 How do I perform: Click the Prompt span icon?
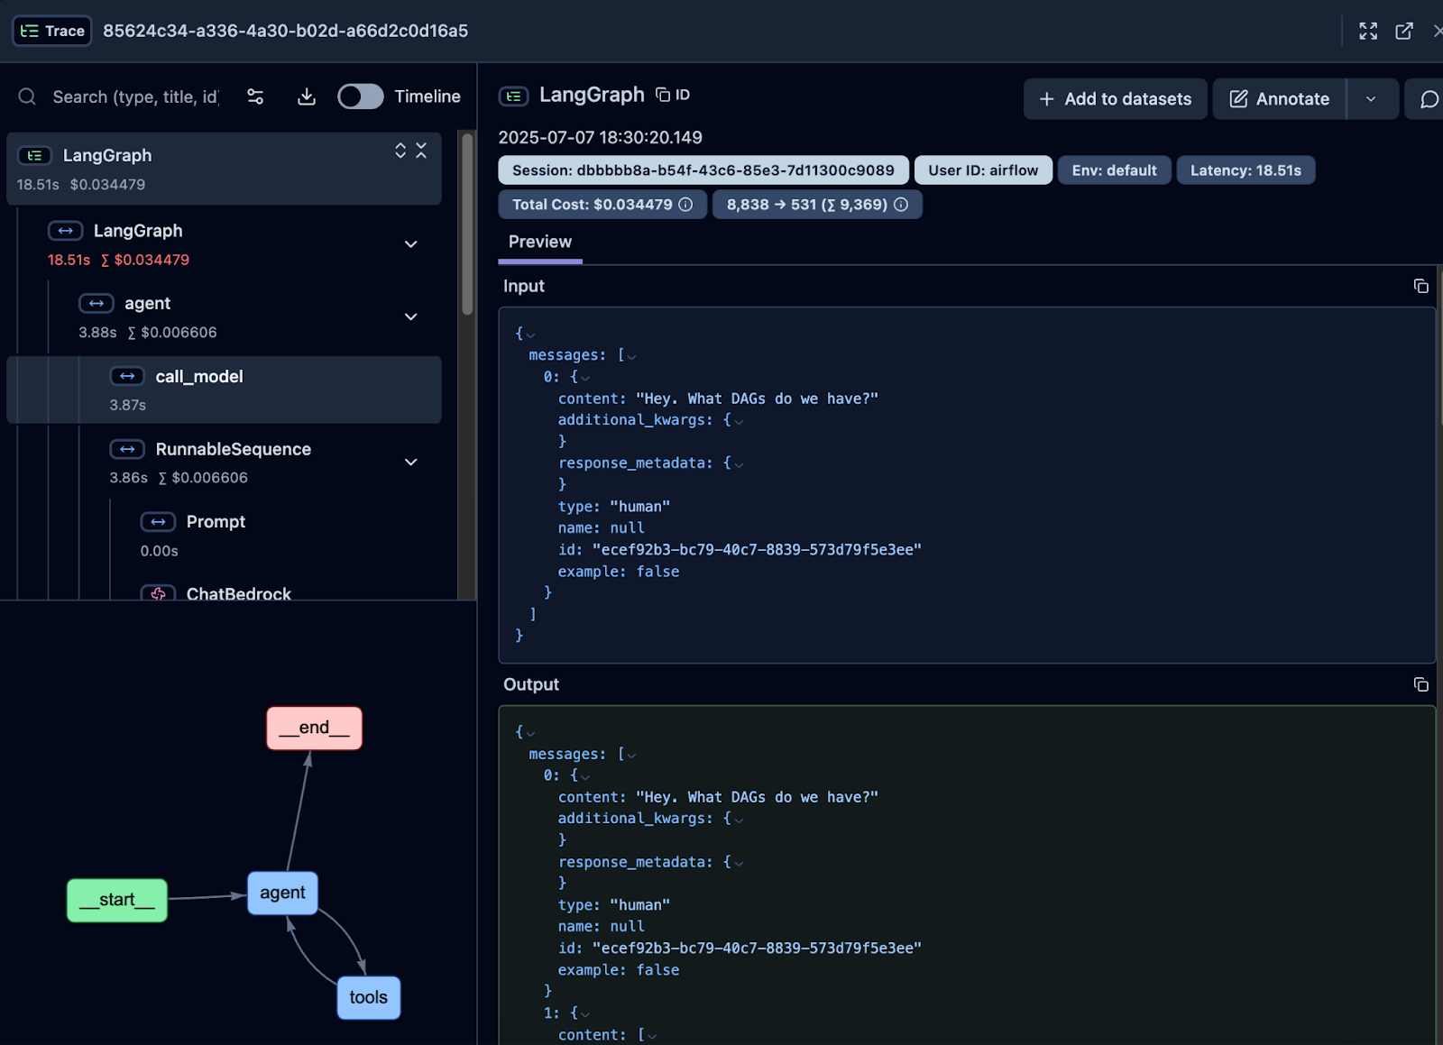pos(158,522)
